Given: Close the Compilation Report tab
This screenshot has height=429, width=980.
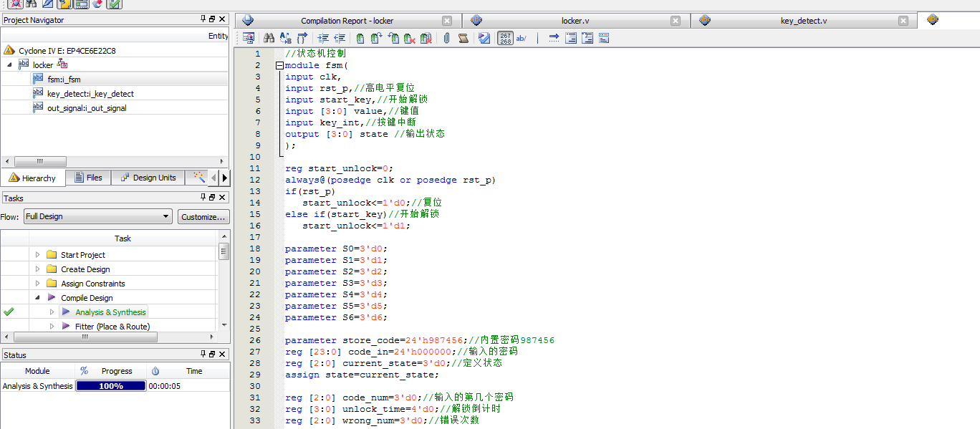Looking at the screenshot, I should [447, 21].
